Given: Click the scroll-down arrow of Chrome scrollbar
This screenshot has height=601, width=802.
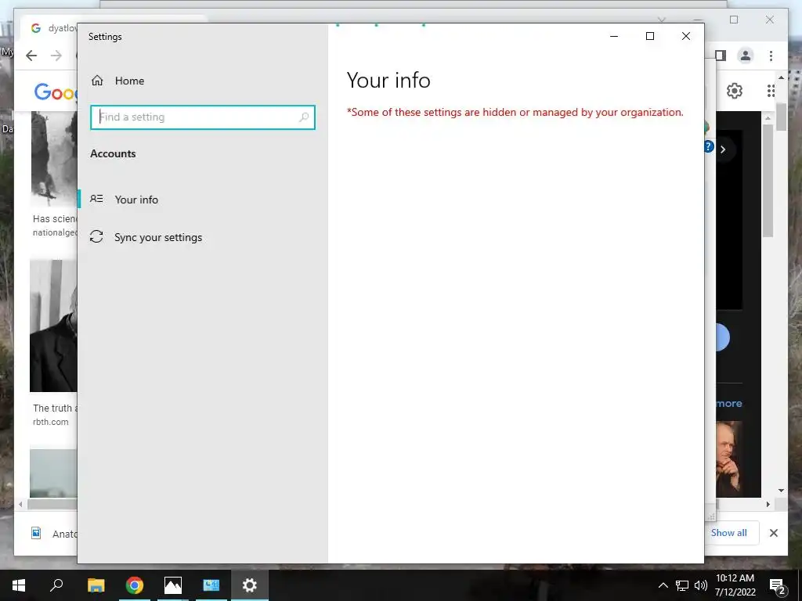Looking at the screenshot, I should coord(781,491).
